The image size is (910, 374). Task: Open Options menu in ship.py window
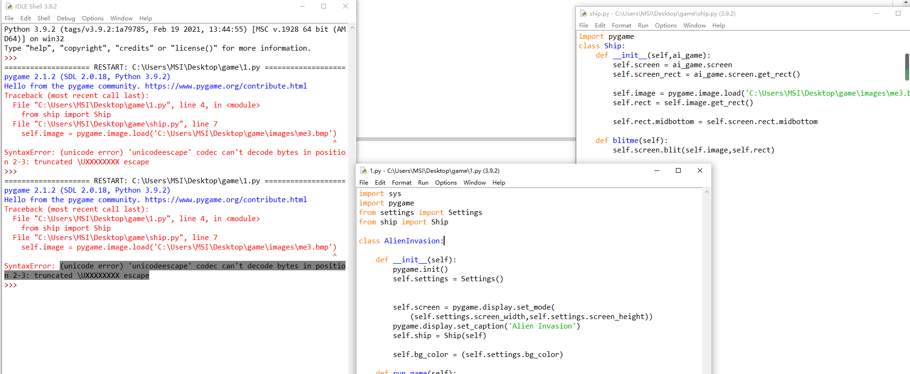665,26
